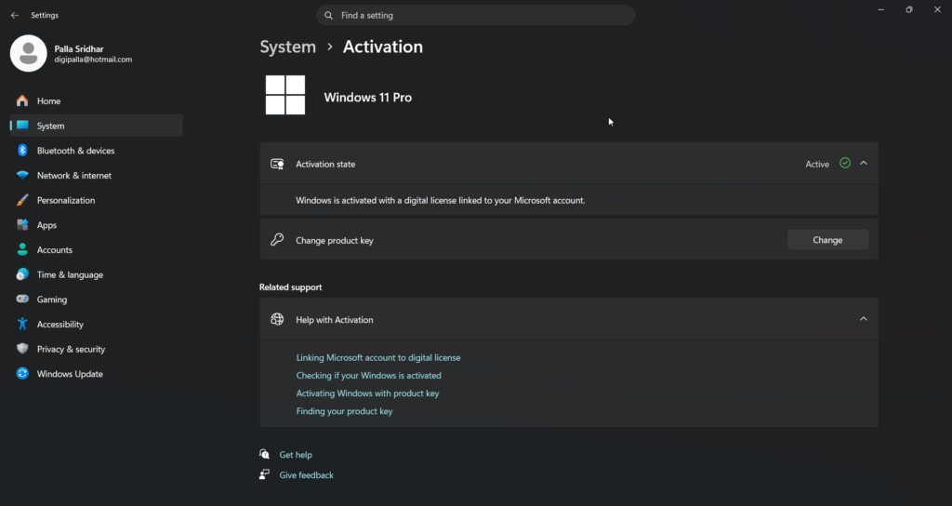The image size is (952, 506).
Task: Open Time & language settings
Action: pos(97,274)
